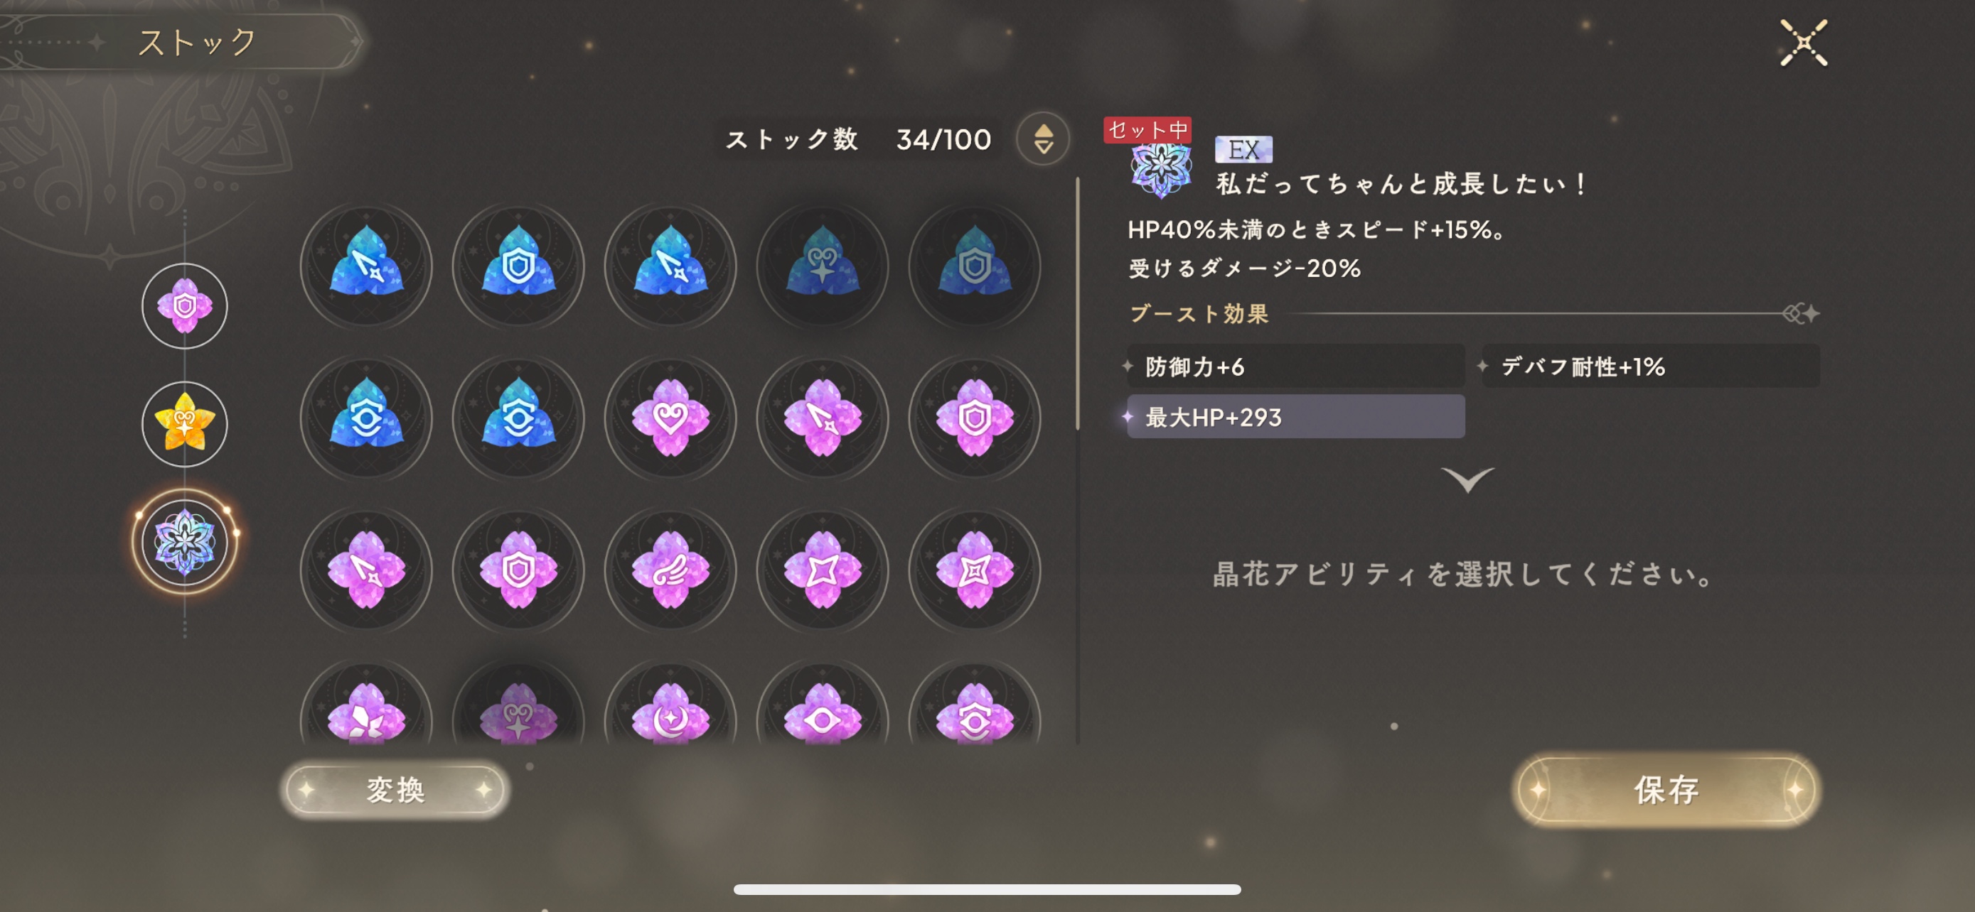The image size is (1975, 912).
Task: Tap the 変換 convert button
Action: point(395,790)
